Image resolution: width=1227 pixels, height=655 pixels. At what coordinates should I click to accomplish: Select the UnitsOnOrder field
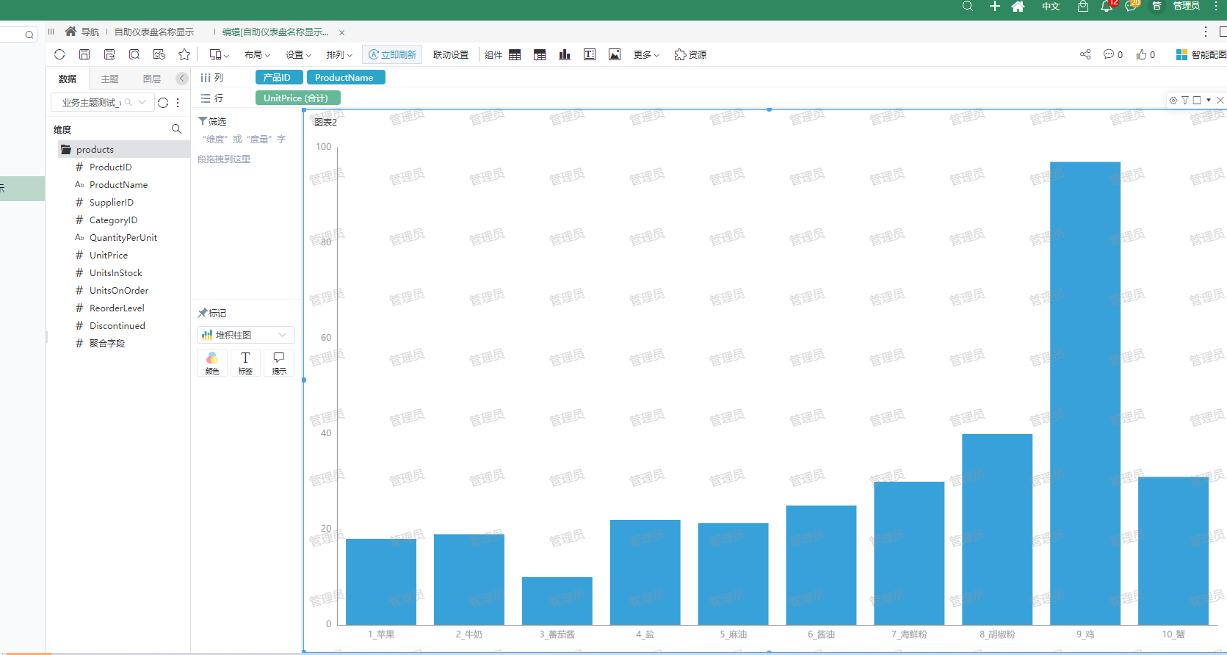(118, 290)
